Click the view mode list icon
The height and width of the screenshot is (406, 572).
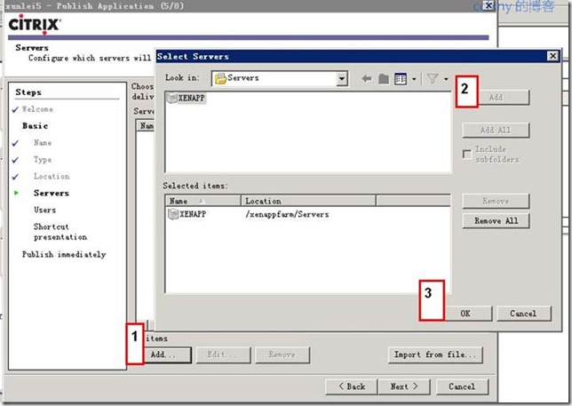(x=401, y=79)
